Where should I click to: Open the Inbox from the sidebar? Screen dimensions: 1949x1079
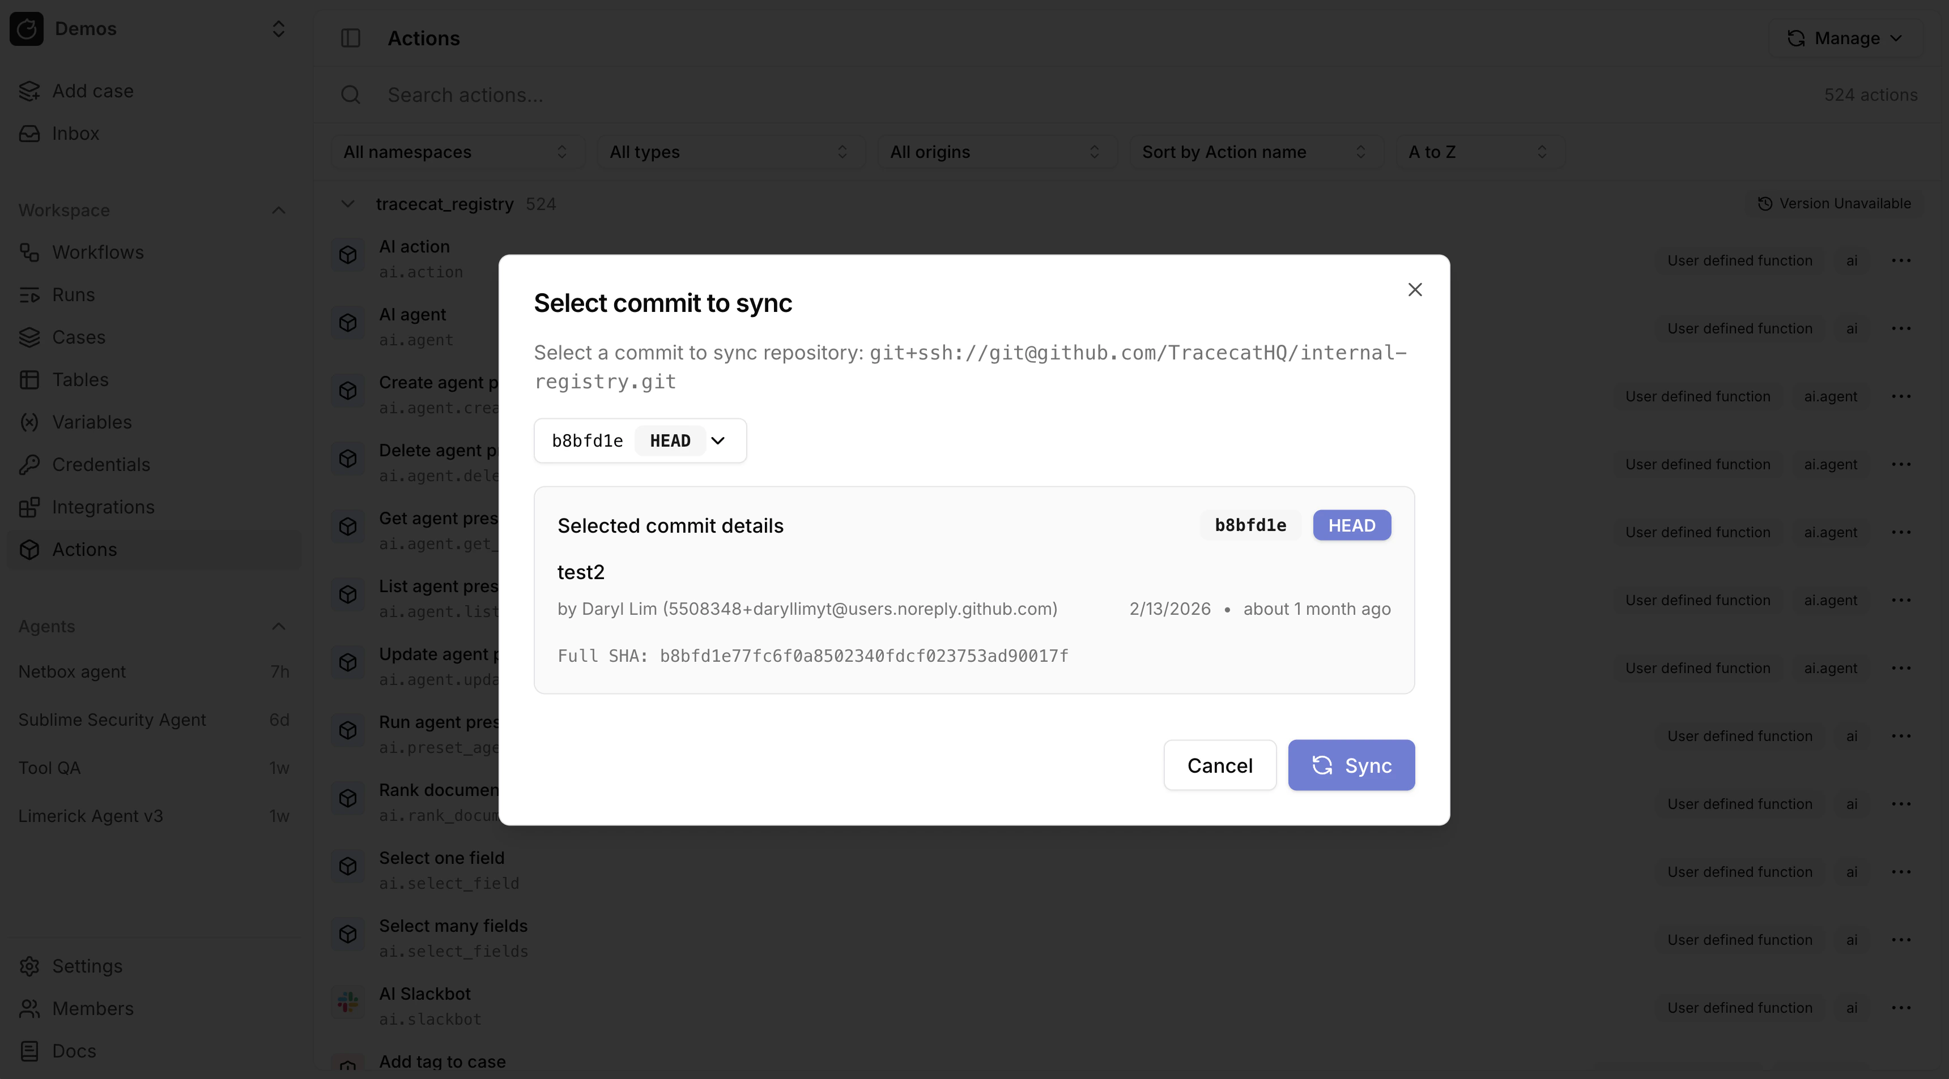pyautogui.click(x=29, y=133)
